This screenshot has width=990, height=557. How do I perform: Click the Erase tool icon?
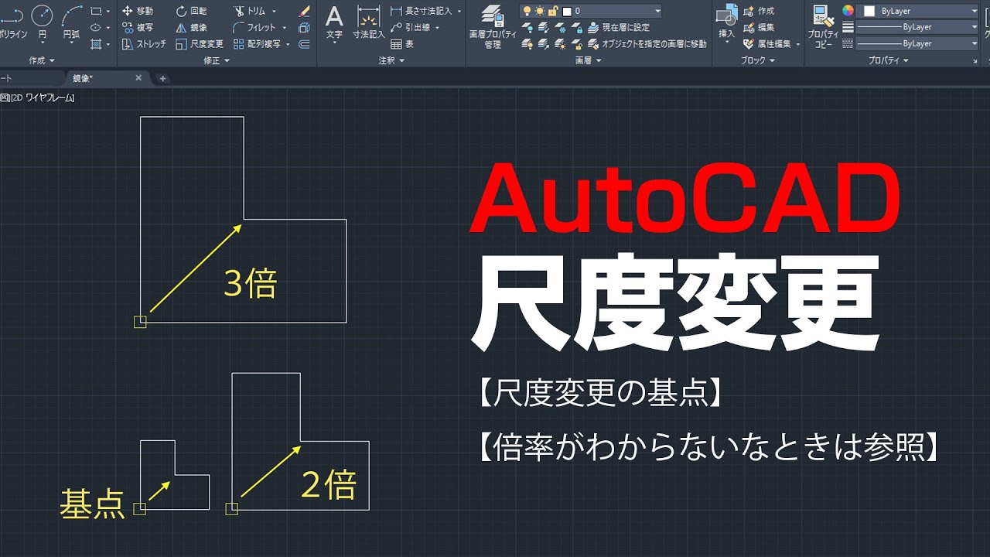click(304, 11)
